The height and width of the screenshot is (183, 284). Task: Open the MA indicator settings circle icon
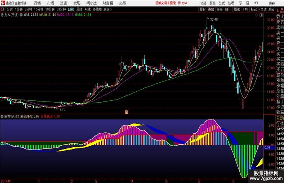tap(21, 15)
